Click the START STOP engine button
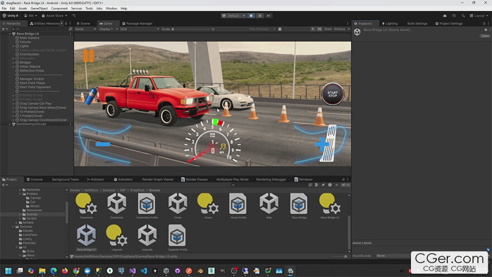Screen dimensions: 492x277 [x=333, y=94]
